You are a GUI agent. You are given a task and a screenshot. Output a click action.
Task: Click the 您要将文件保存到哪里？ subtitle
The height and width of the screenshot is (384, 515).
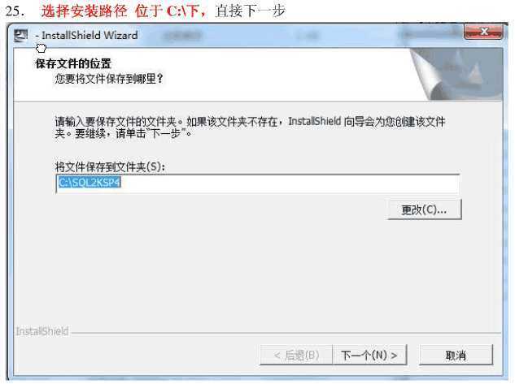109,79
